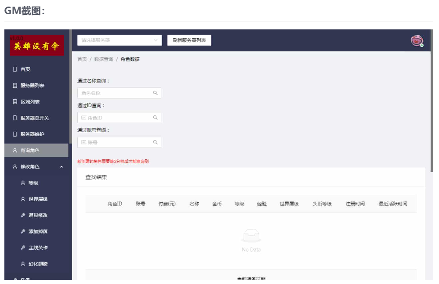
Task: Click the 注册时间 column header
Action: (355, 204)
